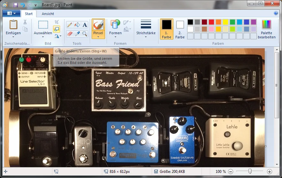Select the Magnifier zoom tool
Viewport: 282px width, 178px height.
coord(85,34)
